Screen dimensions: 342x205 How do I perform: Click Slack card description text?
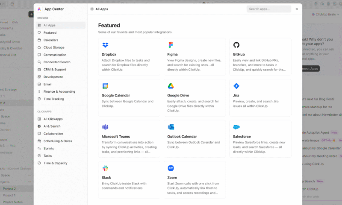(124, 186)
